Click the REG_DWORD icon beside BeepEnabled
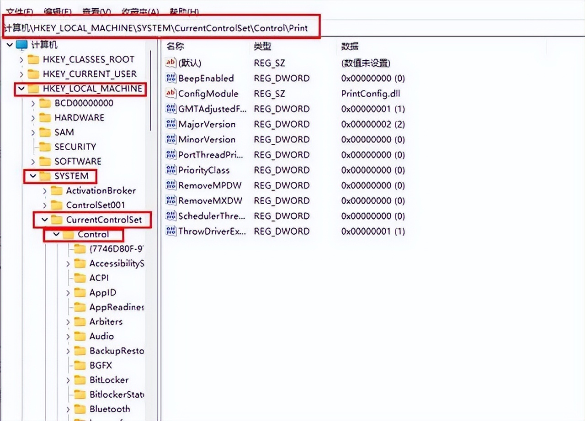 (170, 78)
